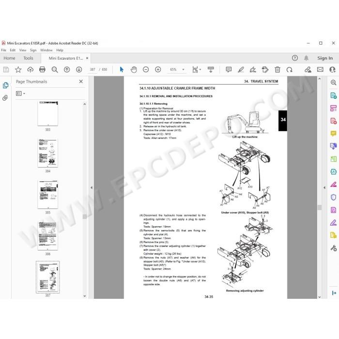Print the document with the printer icon
Viewport: 339px width, 339px height.
[43, 69]
